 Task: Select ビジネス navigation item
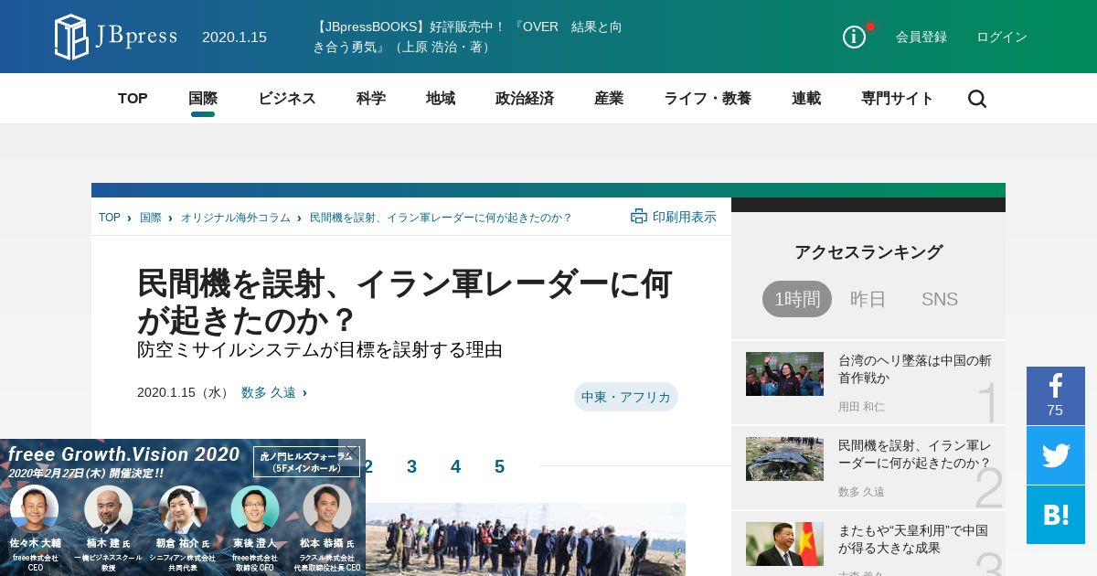coord(287,99)
